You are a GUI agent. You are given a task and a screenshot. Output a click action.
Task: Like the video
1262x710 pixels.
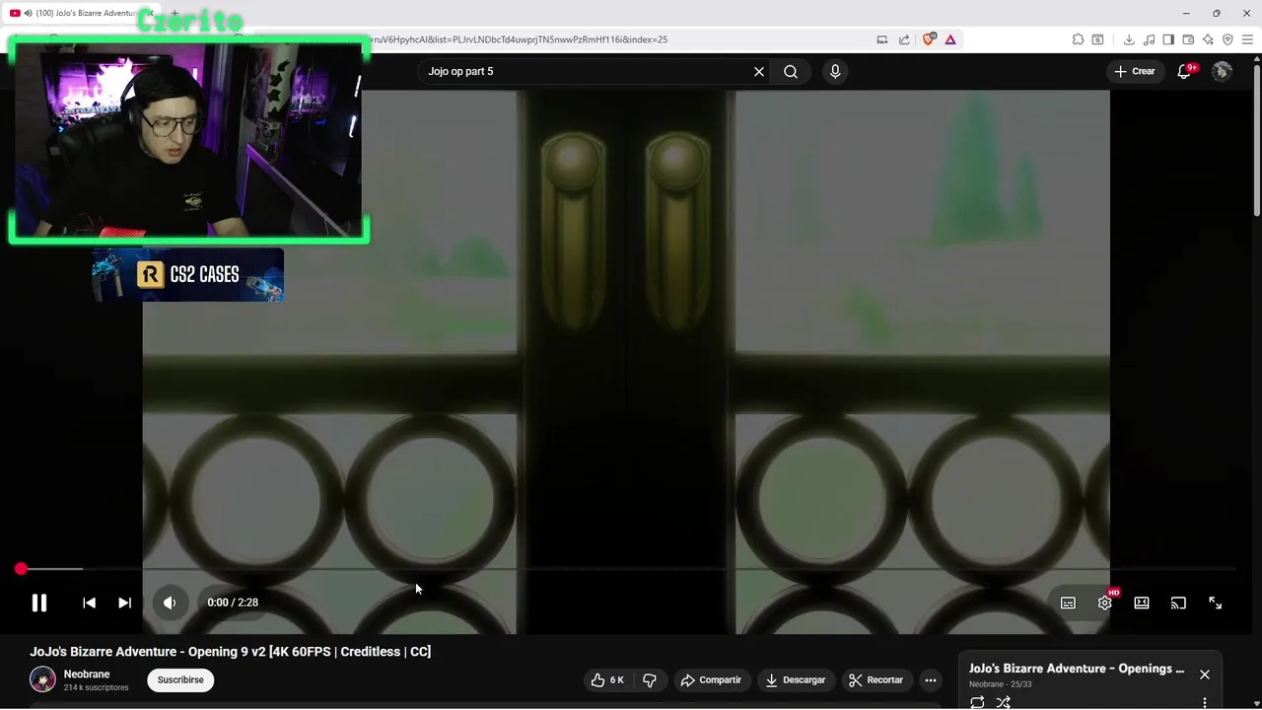607,679
